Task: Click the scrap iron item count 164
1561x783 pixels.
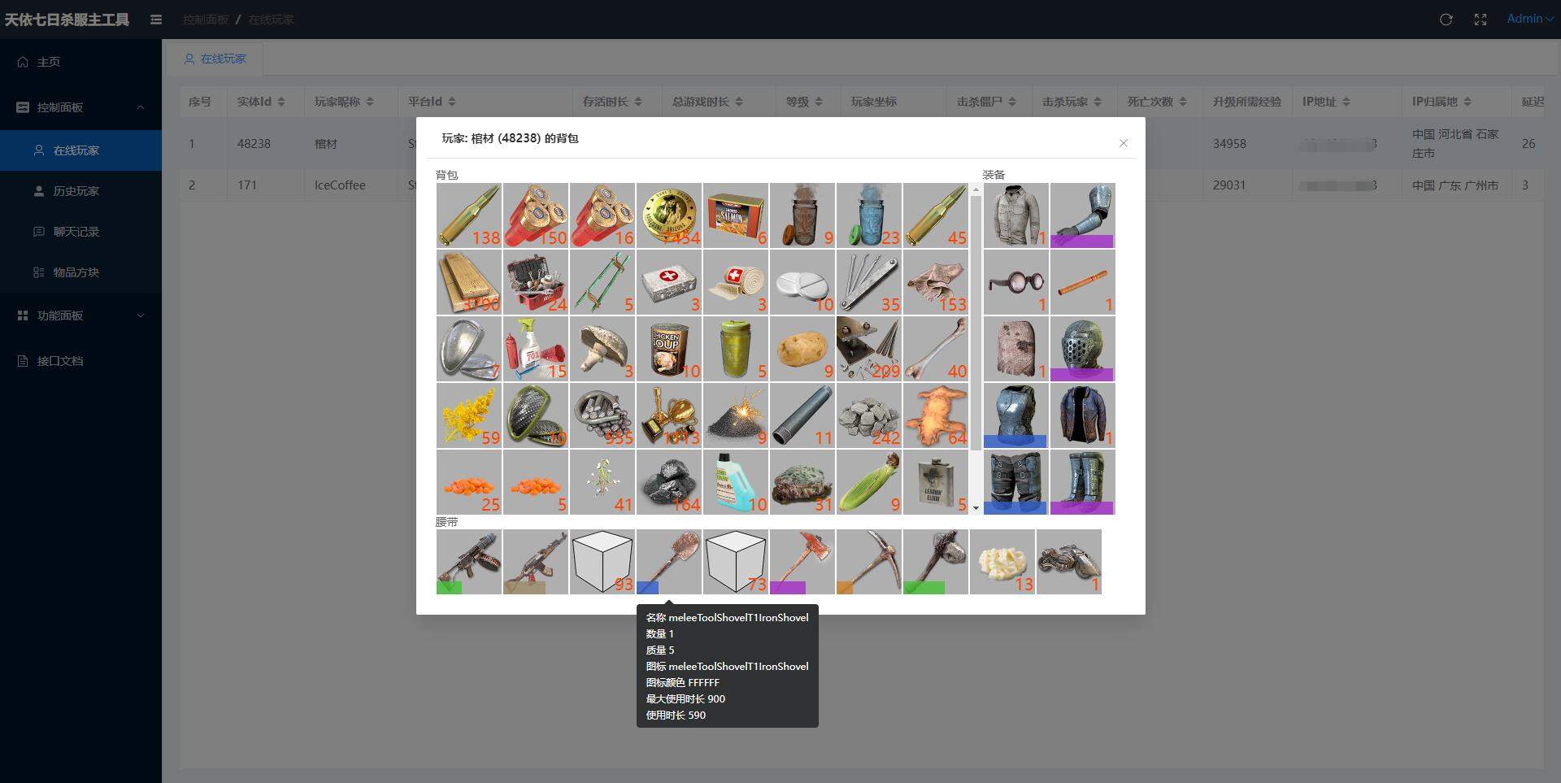Action: coord(669,482)
